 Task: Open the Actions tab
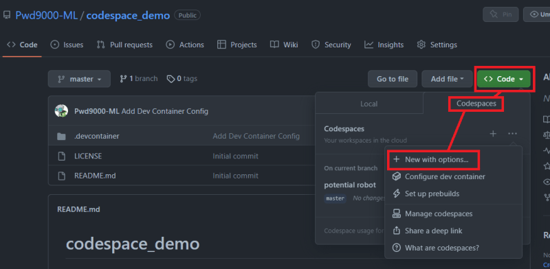click(x=185, y=45)
